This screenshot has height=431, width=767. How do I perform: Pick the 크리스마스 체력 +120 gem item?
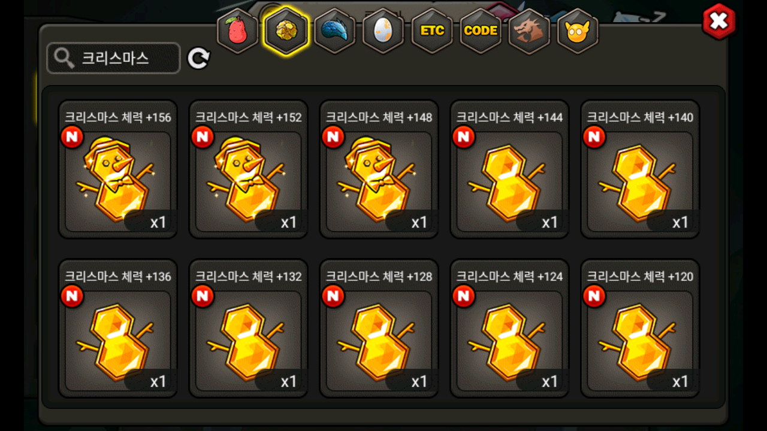tap(640, 329)
